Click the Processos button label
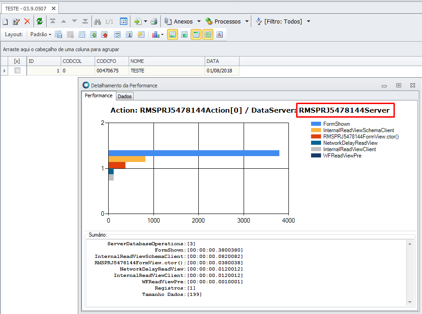The height and width of the screenshot is (314, 422). pyautogui.click(x=227, y=22)
